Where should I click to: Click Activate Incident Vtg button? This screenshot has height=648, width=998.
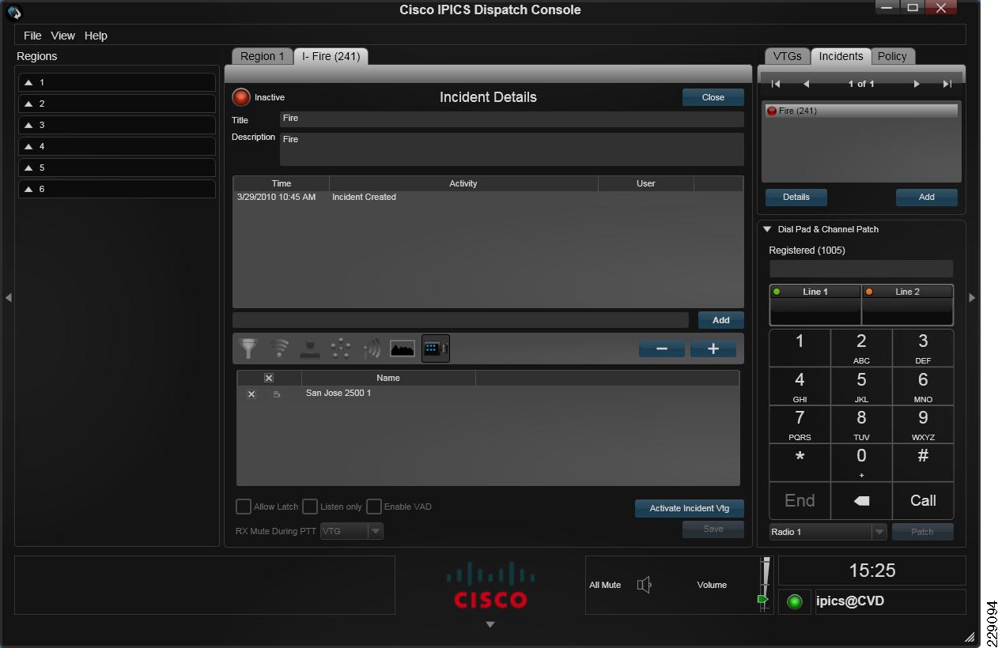coord(690,508)
